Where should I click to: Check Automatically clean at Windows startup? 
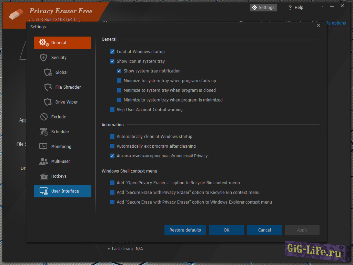(x=112, y=137)
